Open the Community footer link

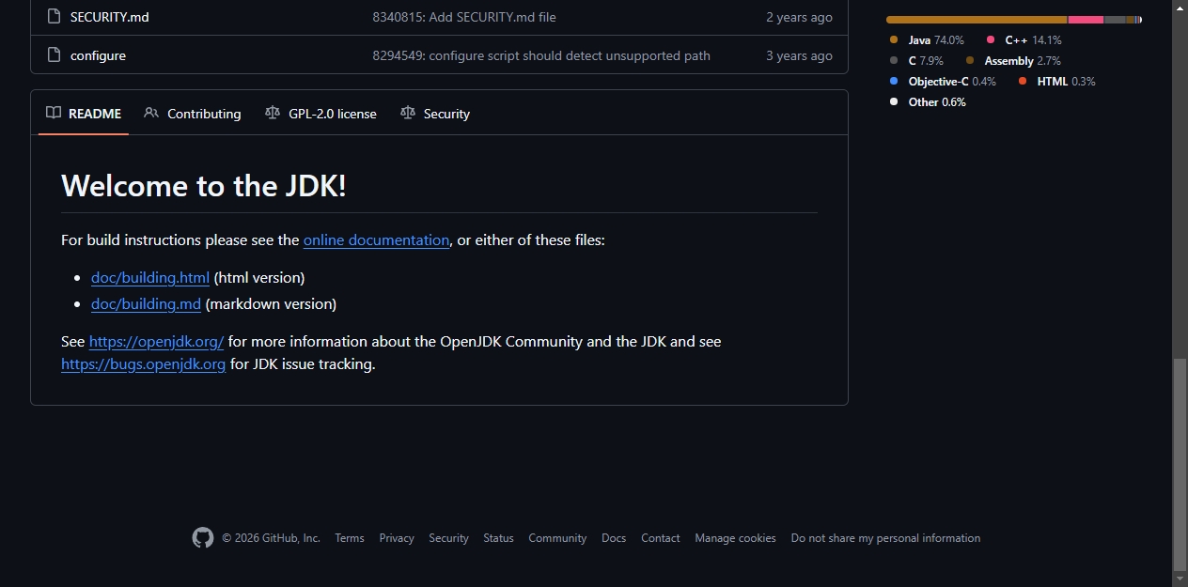[557, 538]
